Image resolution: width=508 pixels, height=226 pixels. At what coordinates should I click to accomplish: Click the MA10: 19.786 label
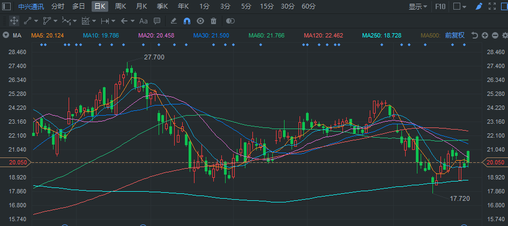[x=101, y=35]
